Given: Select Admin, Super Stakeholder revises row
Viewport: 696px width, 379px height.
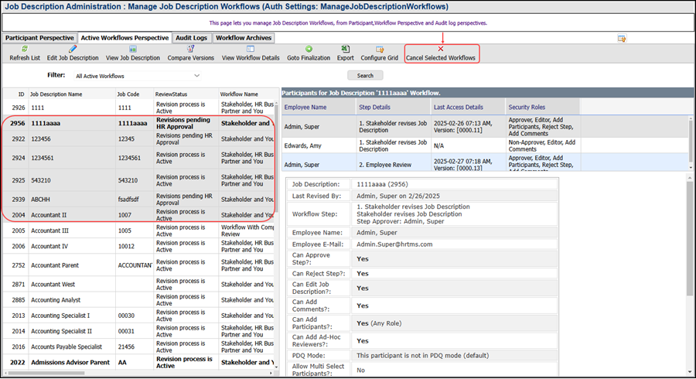Looking at the screenshot, I should pyautogui.click(x=485, y=127).
